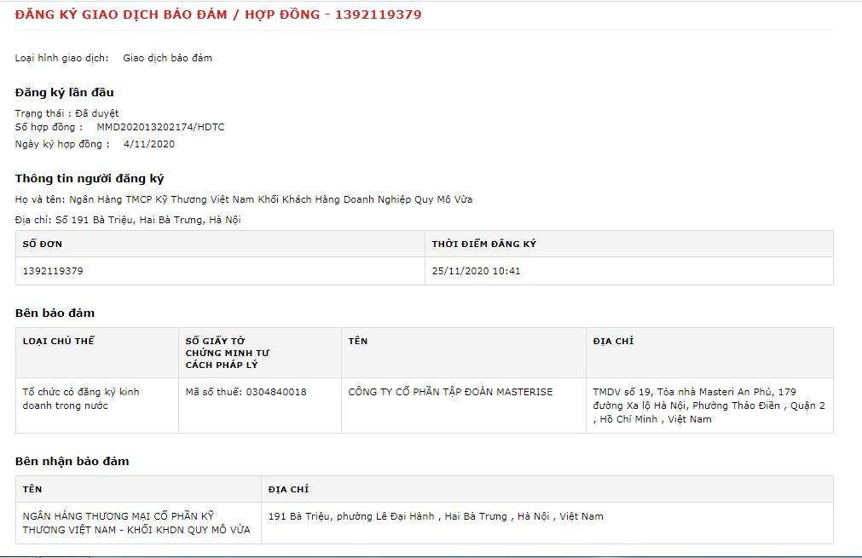Click the 'SỐ ĐƠN' column header
Screen dimensions: 862x558
point(43,244)
